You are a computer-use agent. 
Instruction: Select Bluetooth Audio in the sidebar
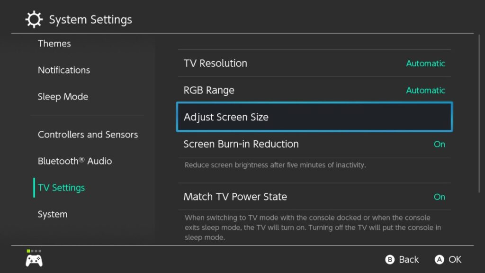pyautogui.click(x=75, y=161)
